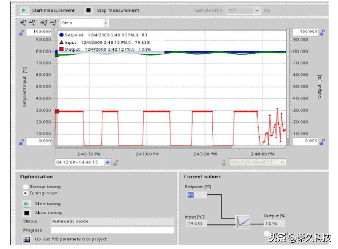
Task: Expand the start time dropdown below the chart
Action: click(107, 162)
